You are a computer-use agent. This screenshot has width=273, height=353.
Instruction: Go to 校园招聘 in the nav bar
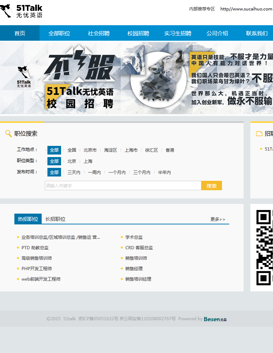[138, 33]
